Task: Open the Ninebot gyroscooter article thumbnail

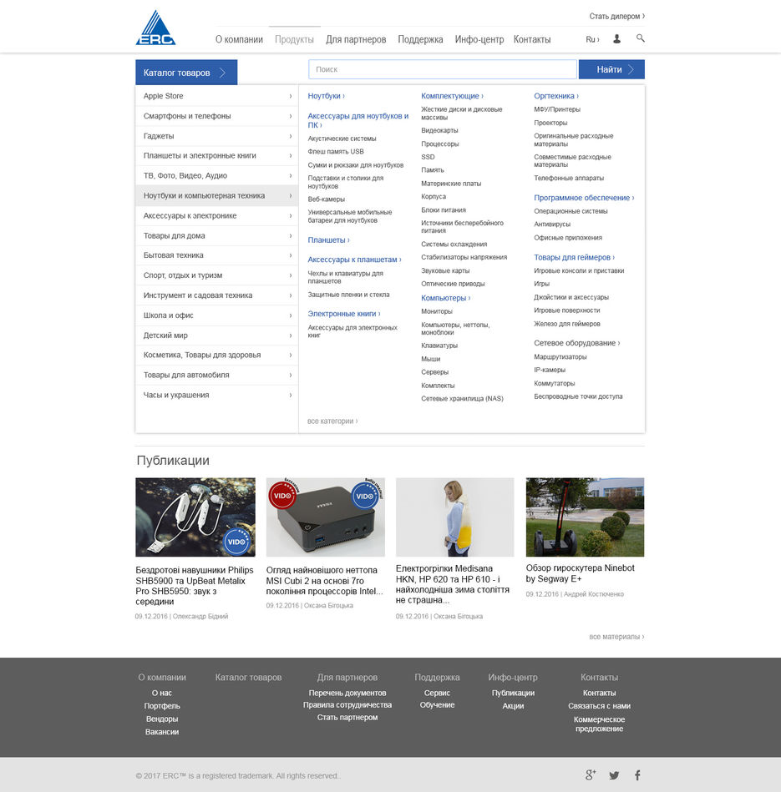Action: [584, 517]
